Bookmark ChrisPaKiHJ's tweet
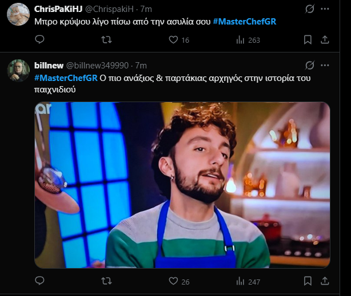 pyautogui.click(x=308, y=40)
